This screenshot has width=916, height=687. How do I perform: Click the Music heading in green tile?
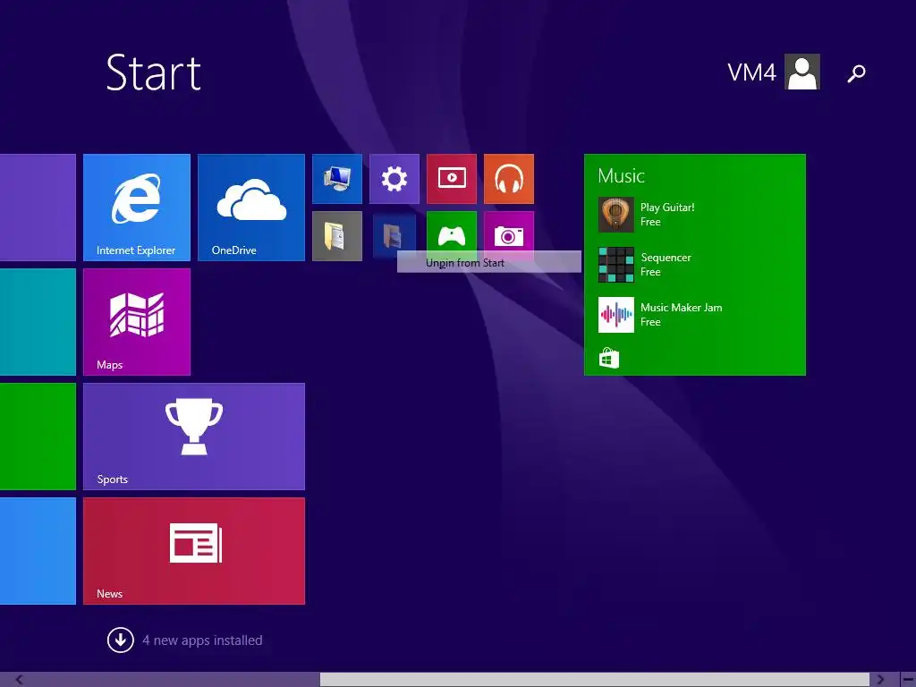pyautogui.click(x=621, y=176)
